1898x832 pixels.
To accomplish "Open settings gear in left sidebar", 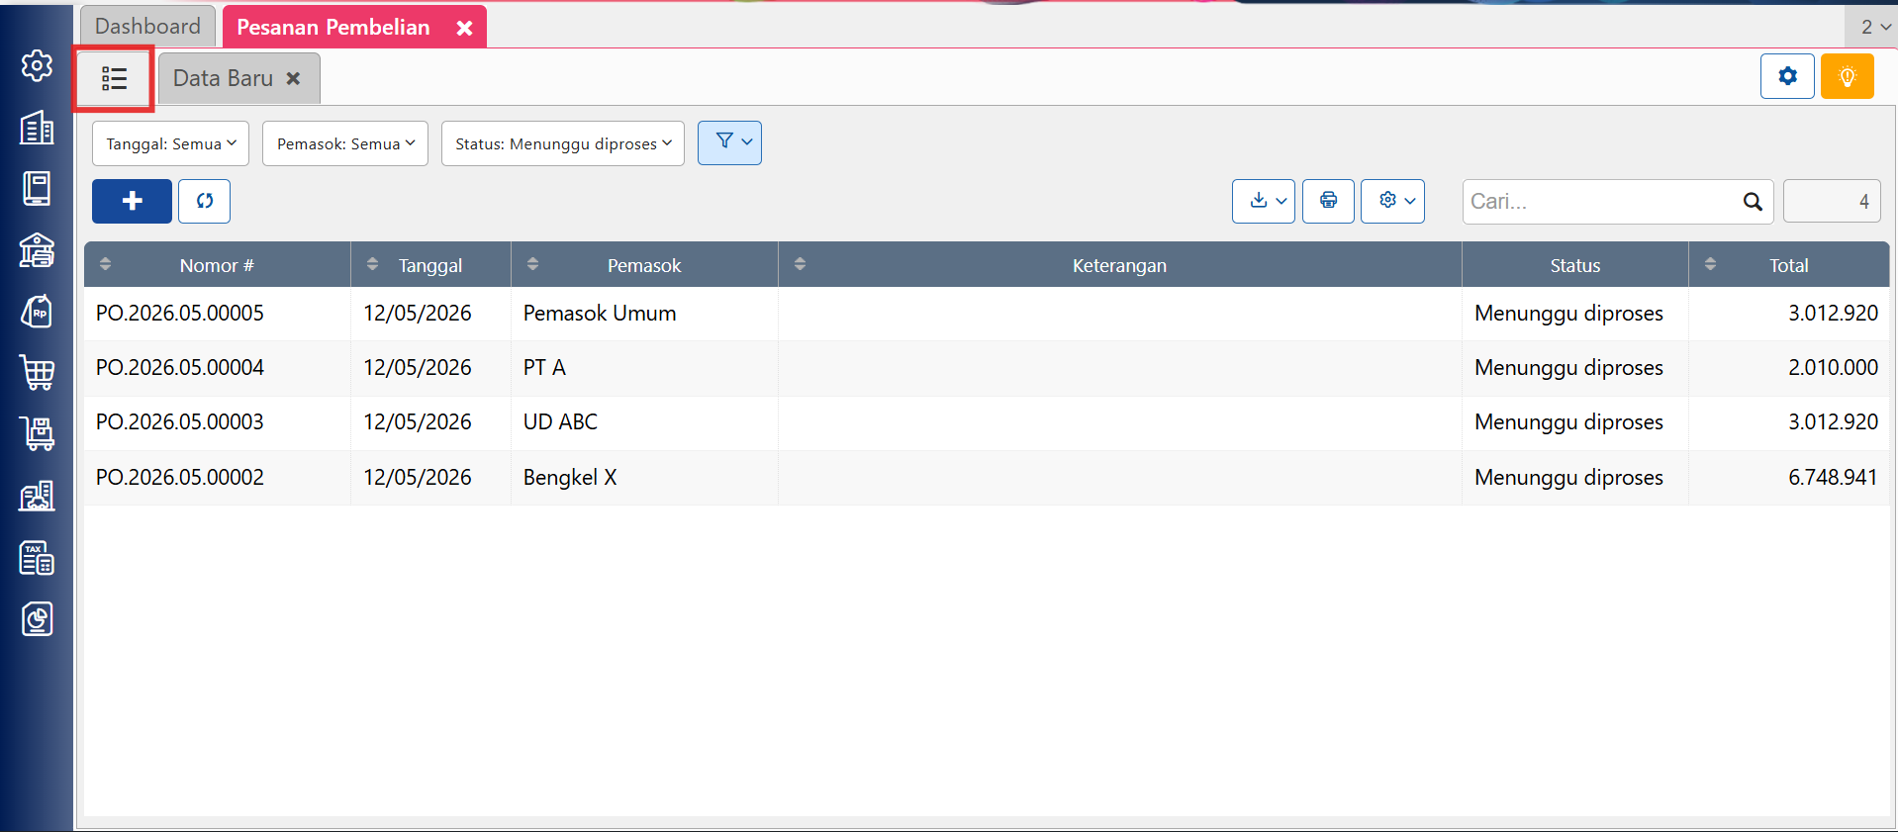I will pos(37,66).
